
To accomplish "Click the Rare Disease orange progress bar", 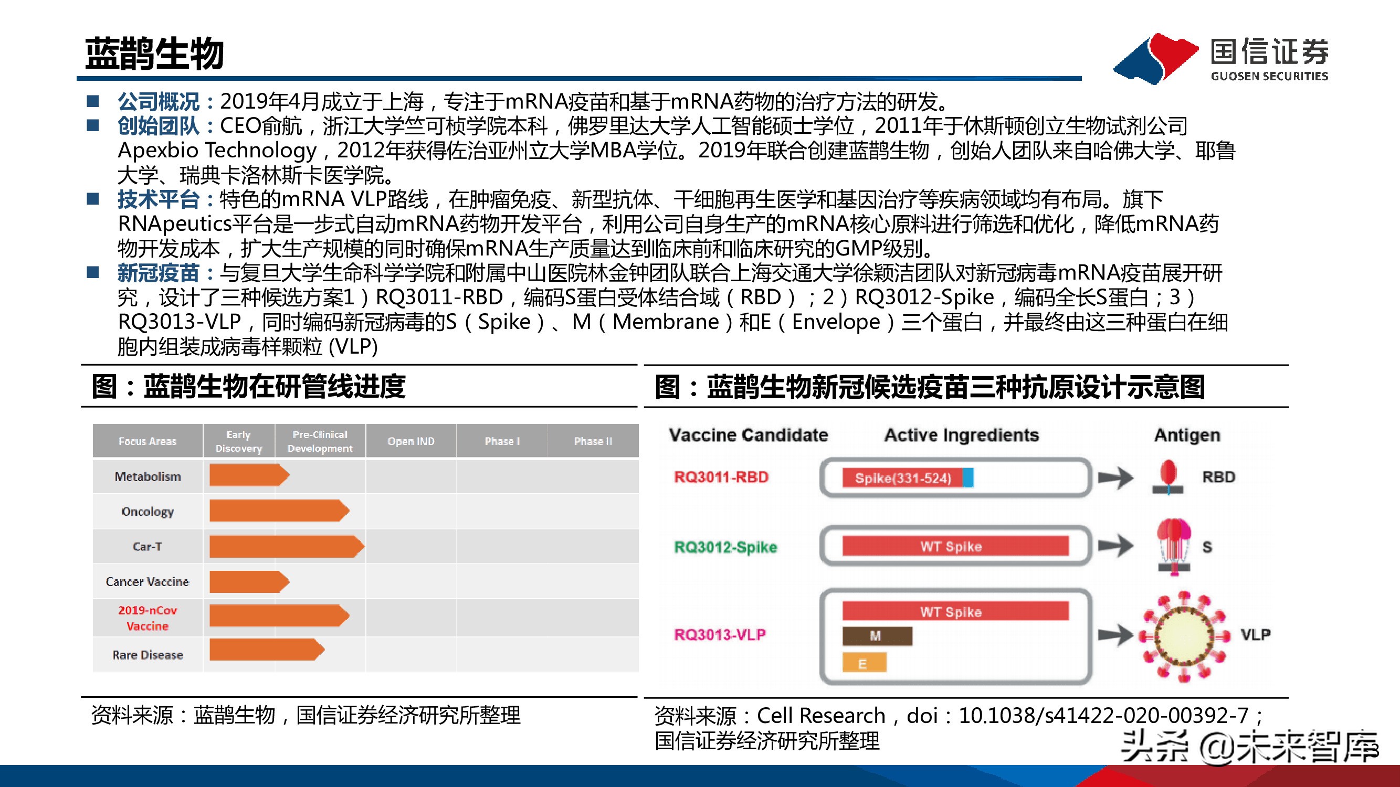I will [x=267, y=650].
